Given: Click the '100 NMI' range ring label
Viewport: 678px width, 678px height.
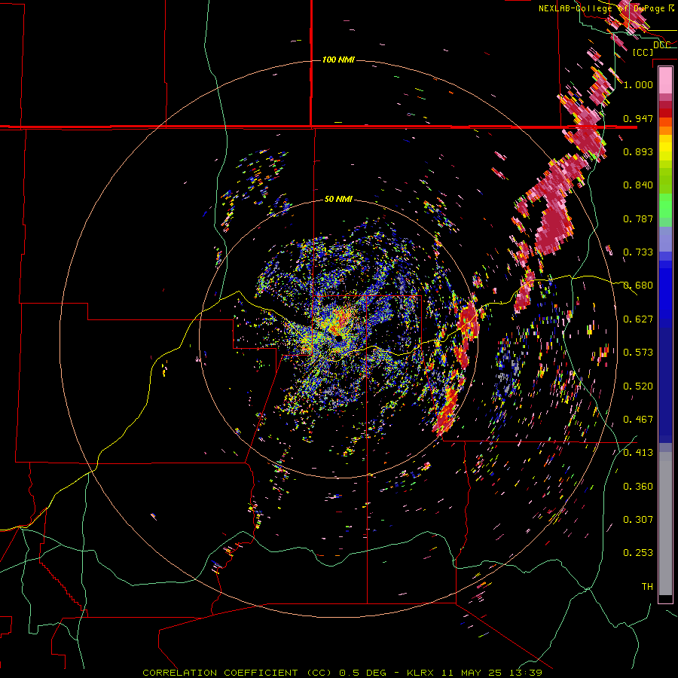Looking at the screenshot, I should pyautogui.click(x=338, y=60).
